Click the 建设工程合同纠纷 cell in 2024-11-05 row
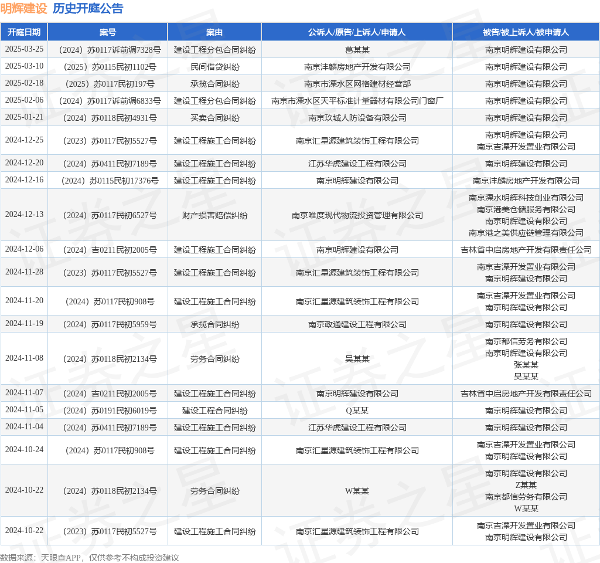The image size is (600, 563). 214,411
